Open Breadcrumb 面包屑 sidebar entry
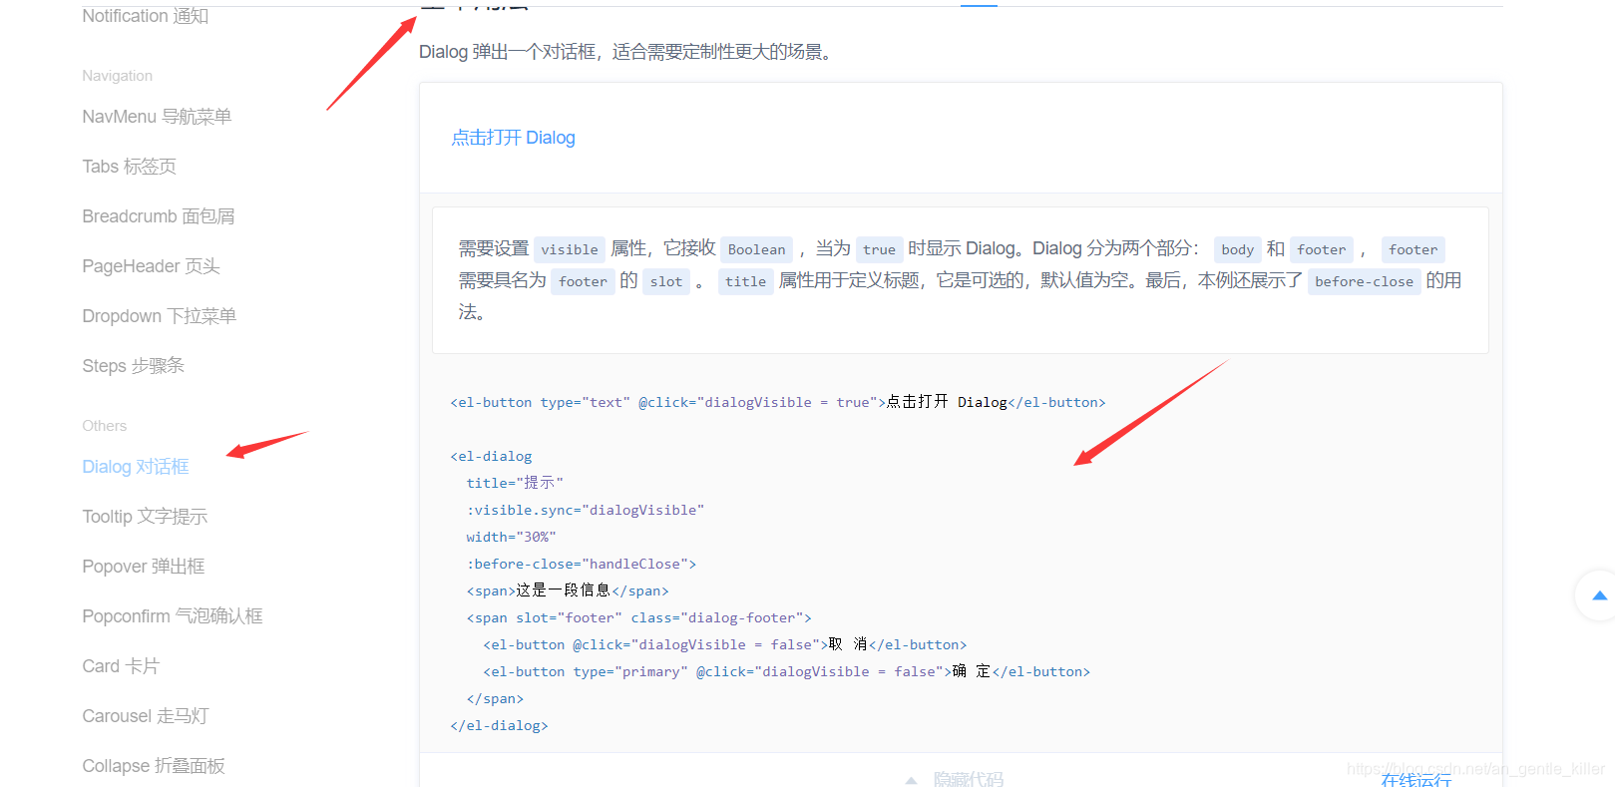This screenshot has height=787, width=1615. click(159, 216)
